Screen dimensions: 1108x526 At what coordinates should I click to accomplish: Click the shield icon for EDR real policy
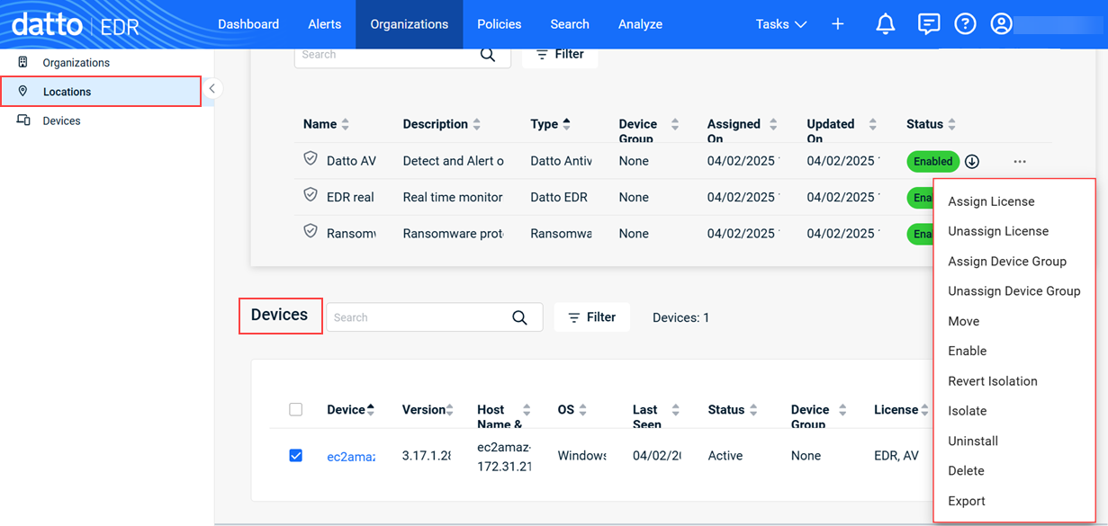click(311, 195)
